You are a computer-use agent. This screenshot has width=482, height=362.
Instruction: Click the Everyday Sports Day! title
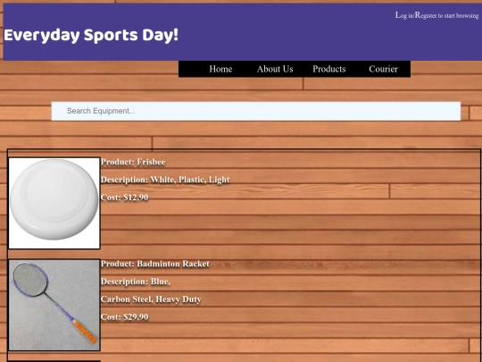(x=91, y=35)
